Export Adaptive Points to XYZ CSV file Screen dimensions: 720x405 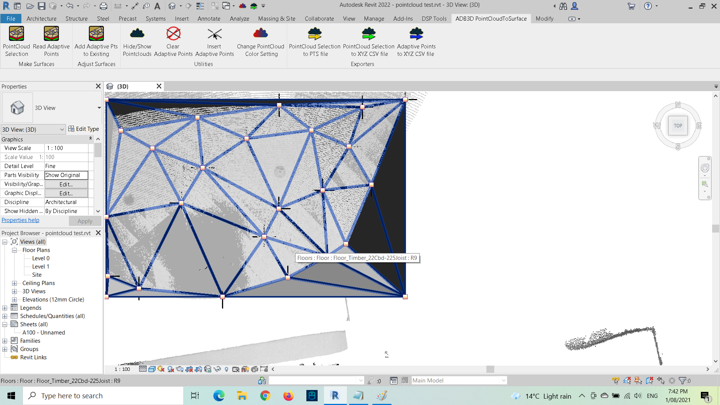pyautogui.click(x=416, y=41)
